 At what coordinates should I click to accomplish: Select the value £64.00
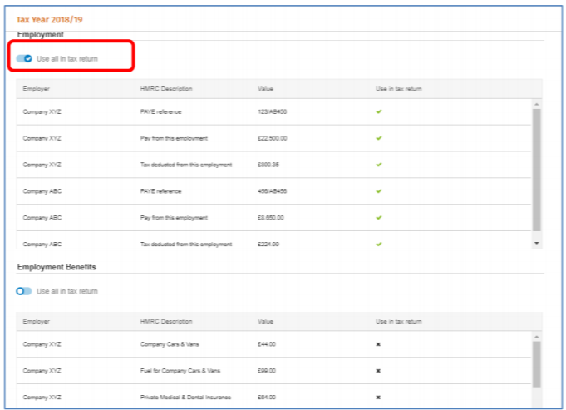coord(267,397)
